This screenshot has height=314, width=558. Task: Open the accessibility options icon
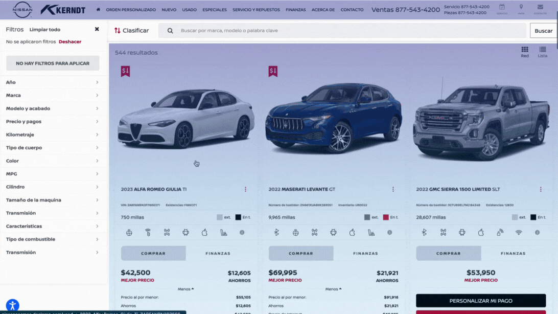click(x=12, y=305)
